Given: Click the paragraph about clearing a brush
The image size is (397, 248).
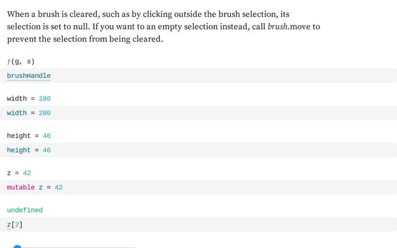Looking at the screenshot, I should click(x=164, y=27).
